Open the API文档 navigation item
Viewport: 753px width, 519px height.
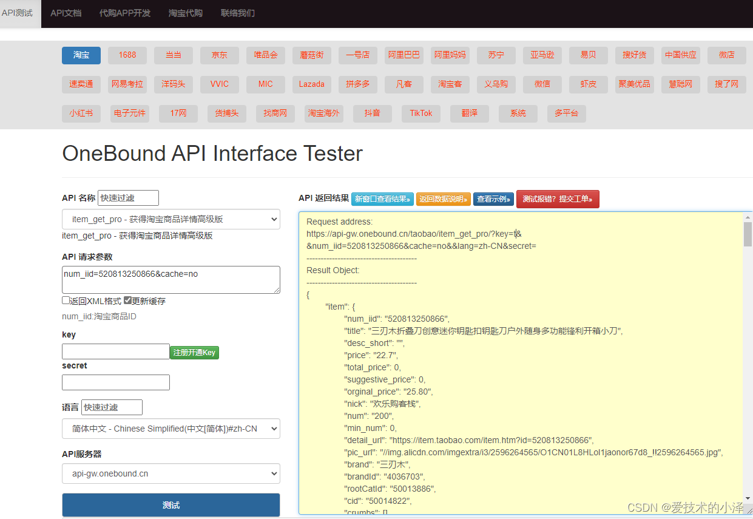click(66, 13)
